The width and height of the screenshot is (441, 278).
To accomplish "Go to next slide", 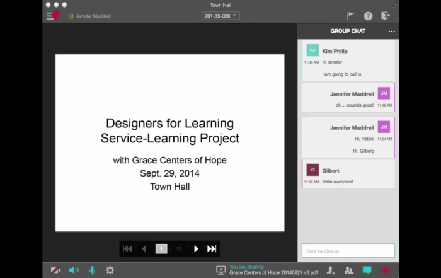I will [x=196, y=249].
